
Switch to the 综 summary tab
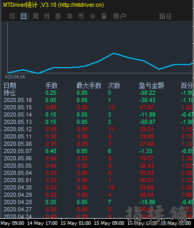pos(12,16)
